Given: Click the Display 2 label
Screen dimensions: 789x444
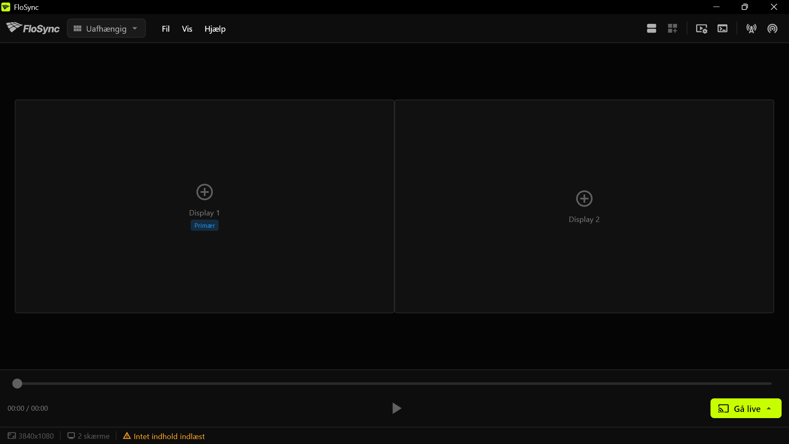Looking at the screenshot, I should click(584, 219).
